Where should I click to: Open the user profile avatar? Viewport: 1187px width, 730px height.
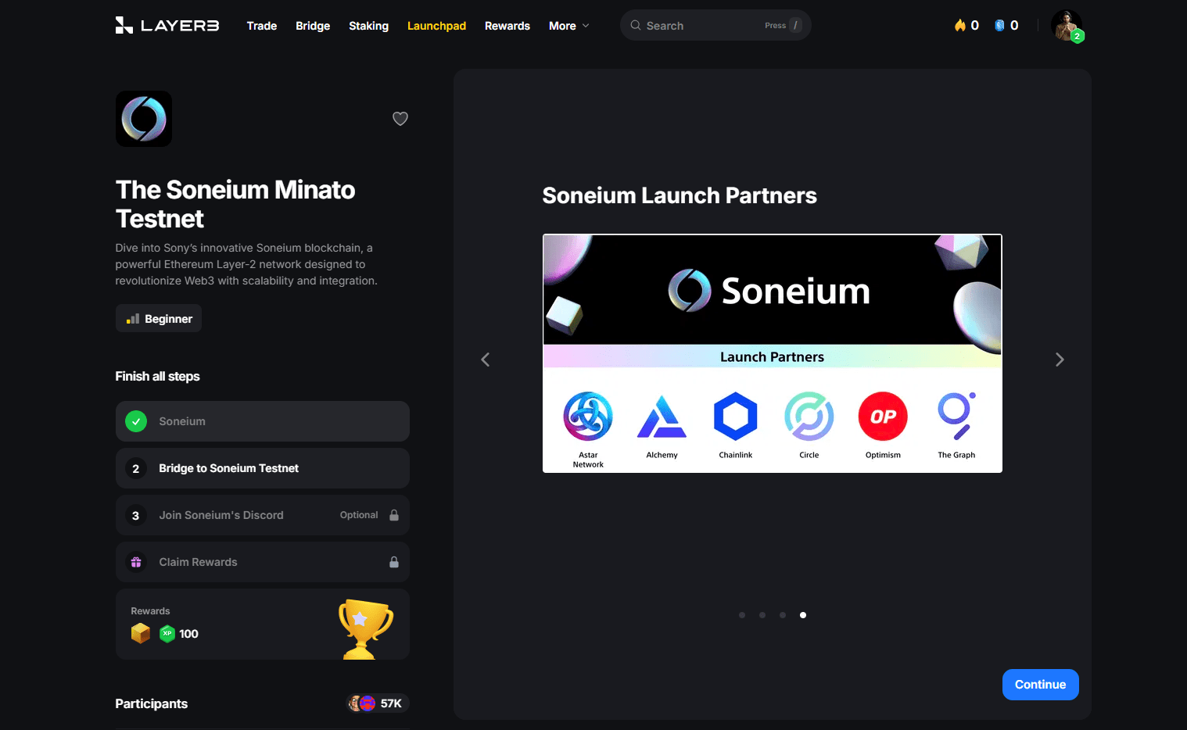point(1067,25)
